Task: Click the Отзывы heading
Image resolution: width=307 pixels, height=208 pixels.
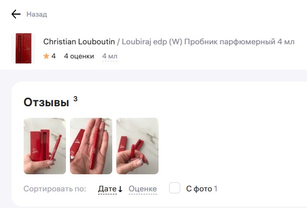Action: pyautogui.click(x=46, y=102)
